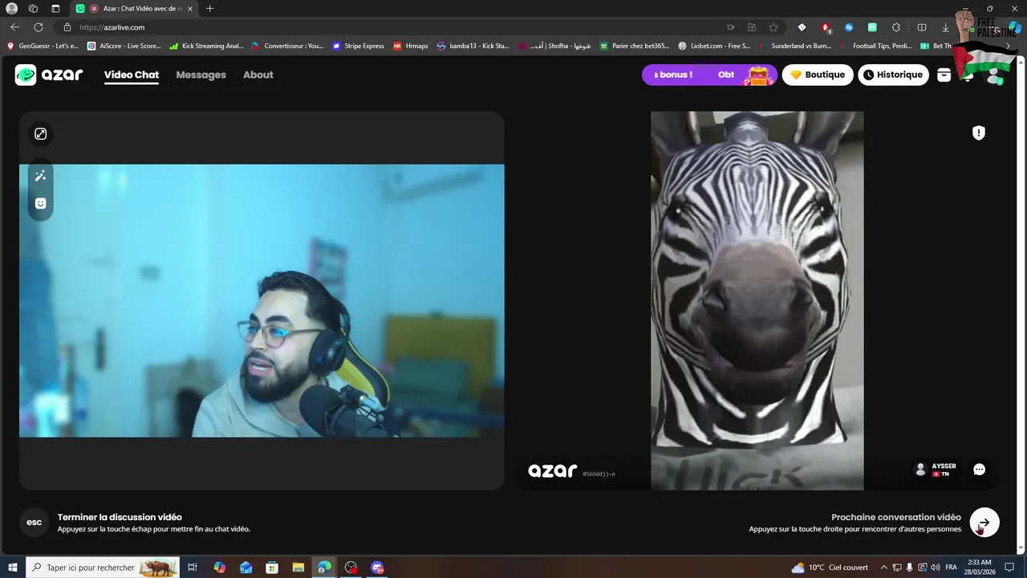Open Microsoft Store from the taskbar
Viewport: 1027px width, 578px height.
pyautogui.click(x=272, y=568)
